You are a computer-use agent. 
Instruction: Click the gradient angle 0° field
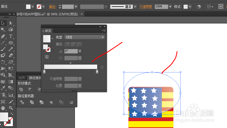[x=71, y=51]
